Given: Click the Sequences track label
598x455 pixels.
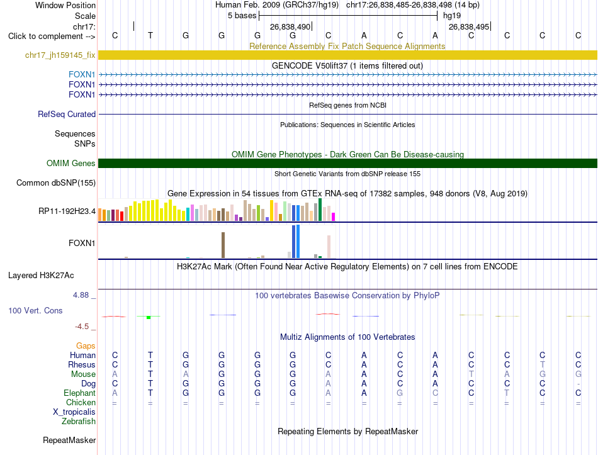Looking at the screenshot, I should tap(75, 133).
